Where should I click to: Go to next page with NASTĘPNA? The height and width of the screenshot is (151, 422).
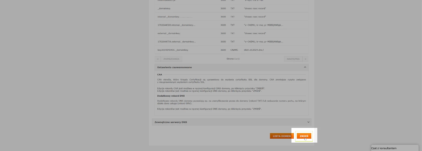click(x=293, y=59)
